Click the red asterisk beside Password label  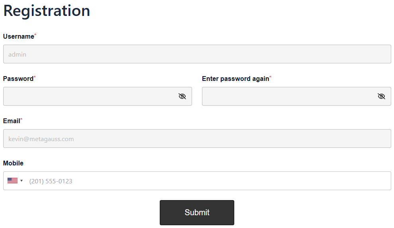click(35, 78)
